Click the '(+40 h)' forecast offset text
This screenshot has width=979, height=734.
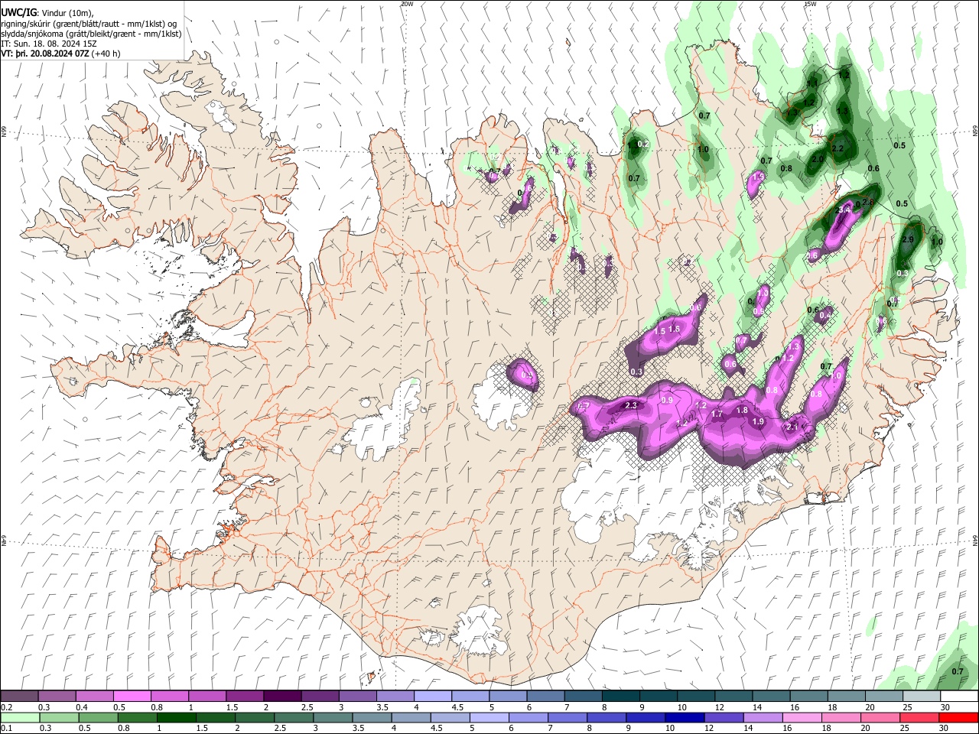coord(106,54)
